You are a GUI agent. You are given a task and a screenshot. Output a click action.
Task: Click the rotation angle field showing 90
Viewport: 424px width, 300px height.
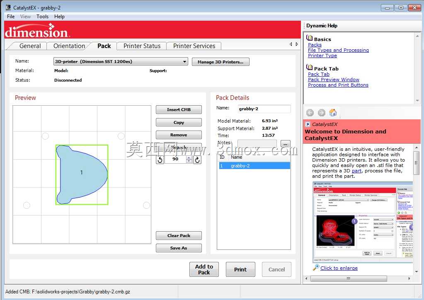pyautogui.click(x=175, y=160)
